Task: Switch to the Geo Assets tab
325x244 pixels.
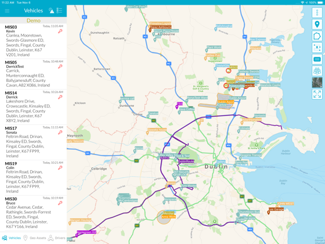Action: click(34, 238)
